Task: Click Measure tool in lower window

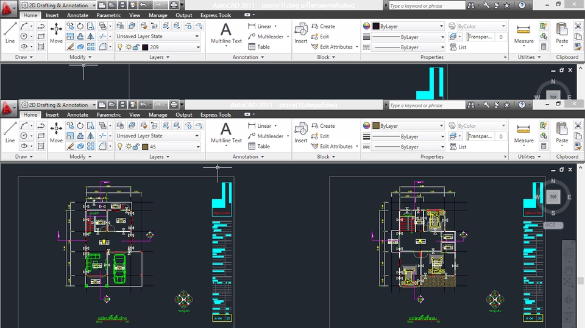Action: [x=524, y=134]
